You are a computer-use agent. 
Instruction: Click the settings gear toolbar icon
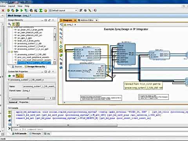85,11
